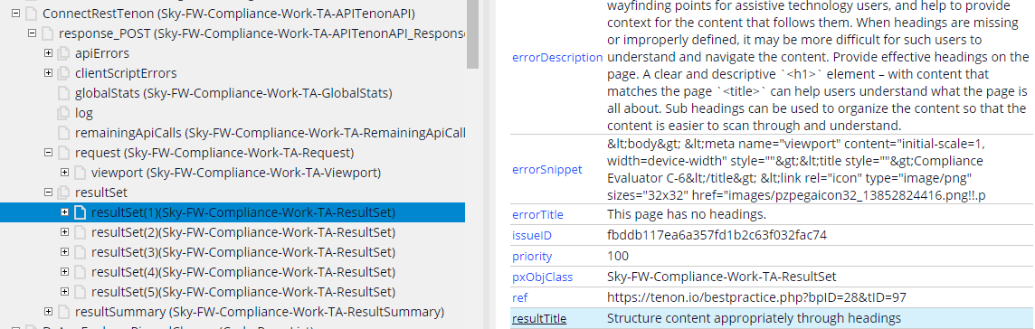
Task: Click the pxObjClass property link
Action: pyautogui.click(x=542, y=277)
